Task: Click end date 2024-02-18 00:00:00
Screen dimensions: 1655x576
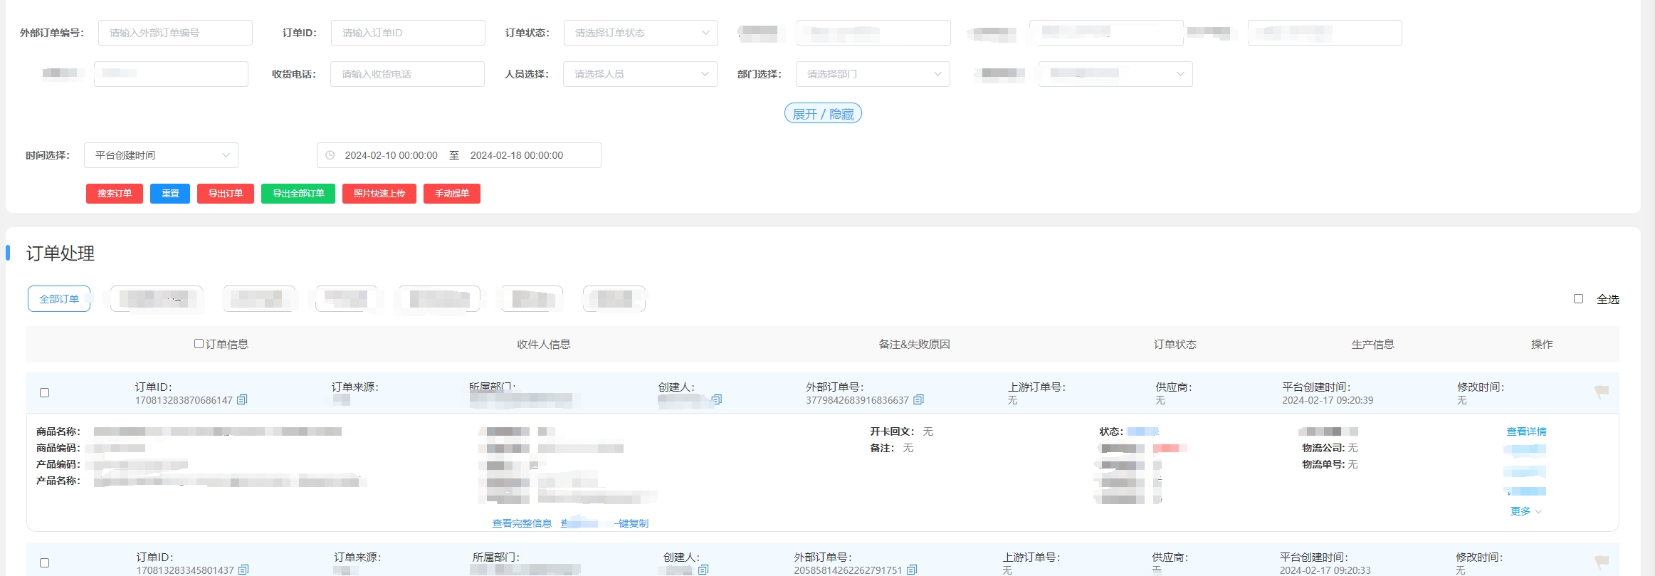Action: 517,155
